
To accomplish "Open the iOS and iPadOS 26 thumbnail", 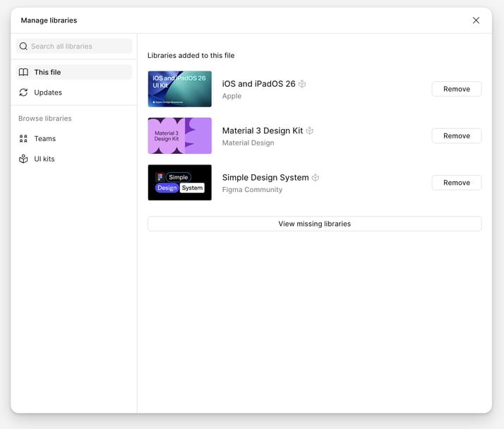I will pyautogui.click(x=180, y=89).
